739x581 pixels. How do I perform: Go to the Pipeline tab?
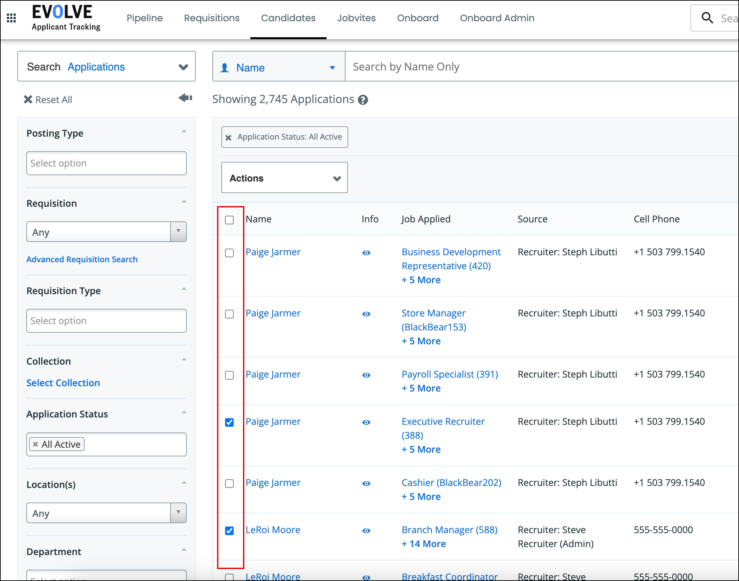(x=144, y=18)
